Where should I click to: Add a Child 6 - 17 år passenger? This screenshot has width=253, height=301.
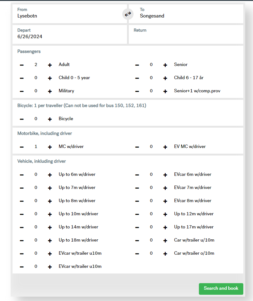(165, 78)
